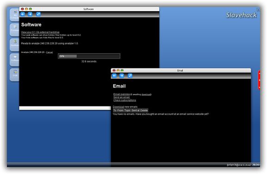Open the Processes desktop icon
The image size is (267, 174).
click(14, 30)
